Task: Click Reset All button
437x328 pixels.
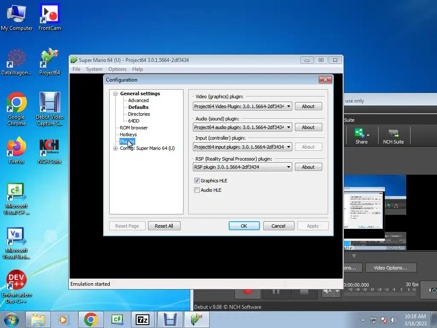Action: point(164,225)
